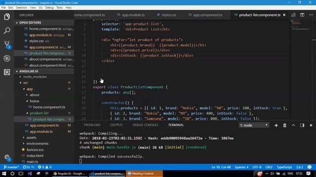
Task: Expand the assets folder
Action: point(31,138)
